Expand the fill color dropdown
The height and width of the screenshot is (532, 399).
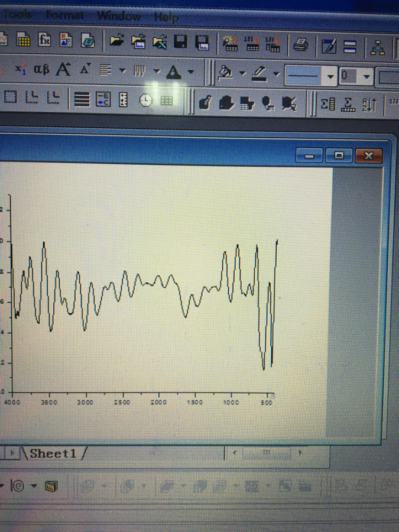242,73
